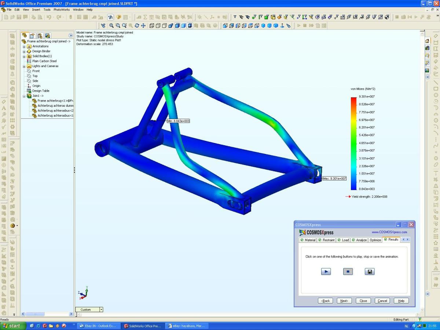Switch to the Dimetric view

275,26
